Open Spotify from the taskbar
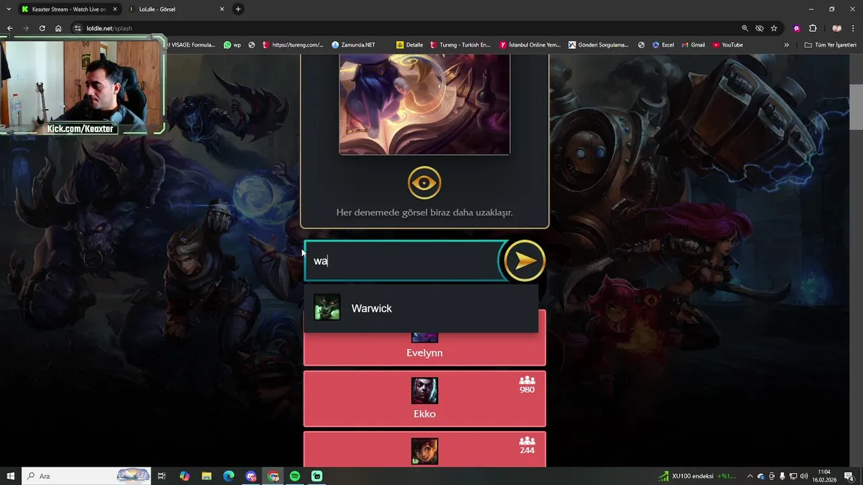This screenshot has height=485, width=863. point(295,476)
